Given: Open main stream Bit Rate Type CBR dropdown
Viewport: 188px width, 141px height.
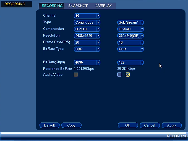Looking at the screenshot, I should pyautogui.click(x=87, y=49).
